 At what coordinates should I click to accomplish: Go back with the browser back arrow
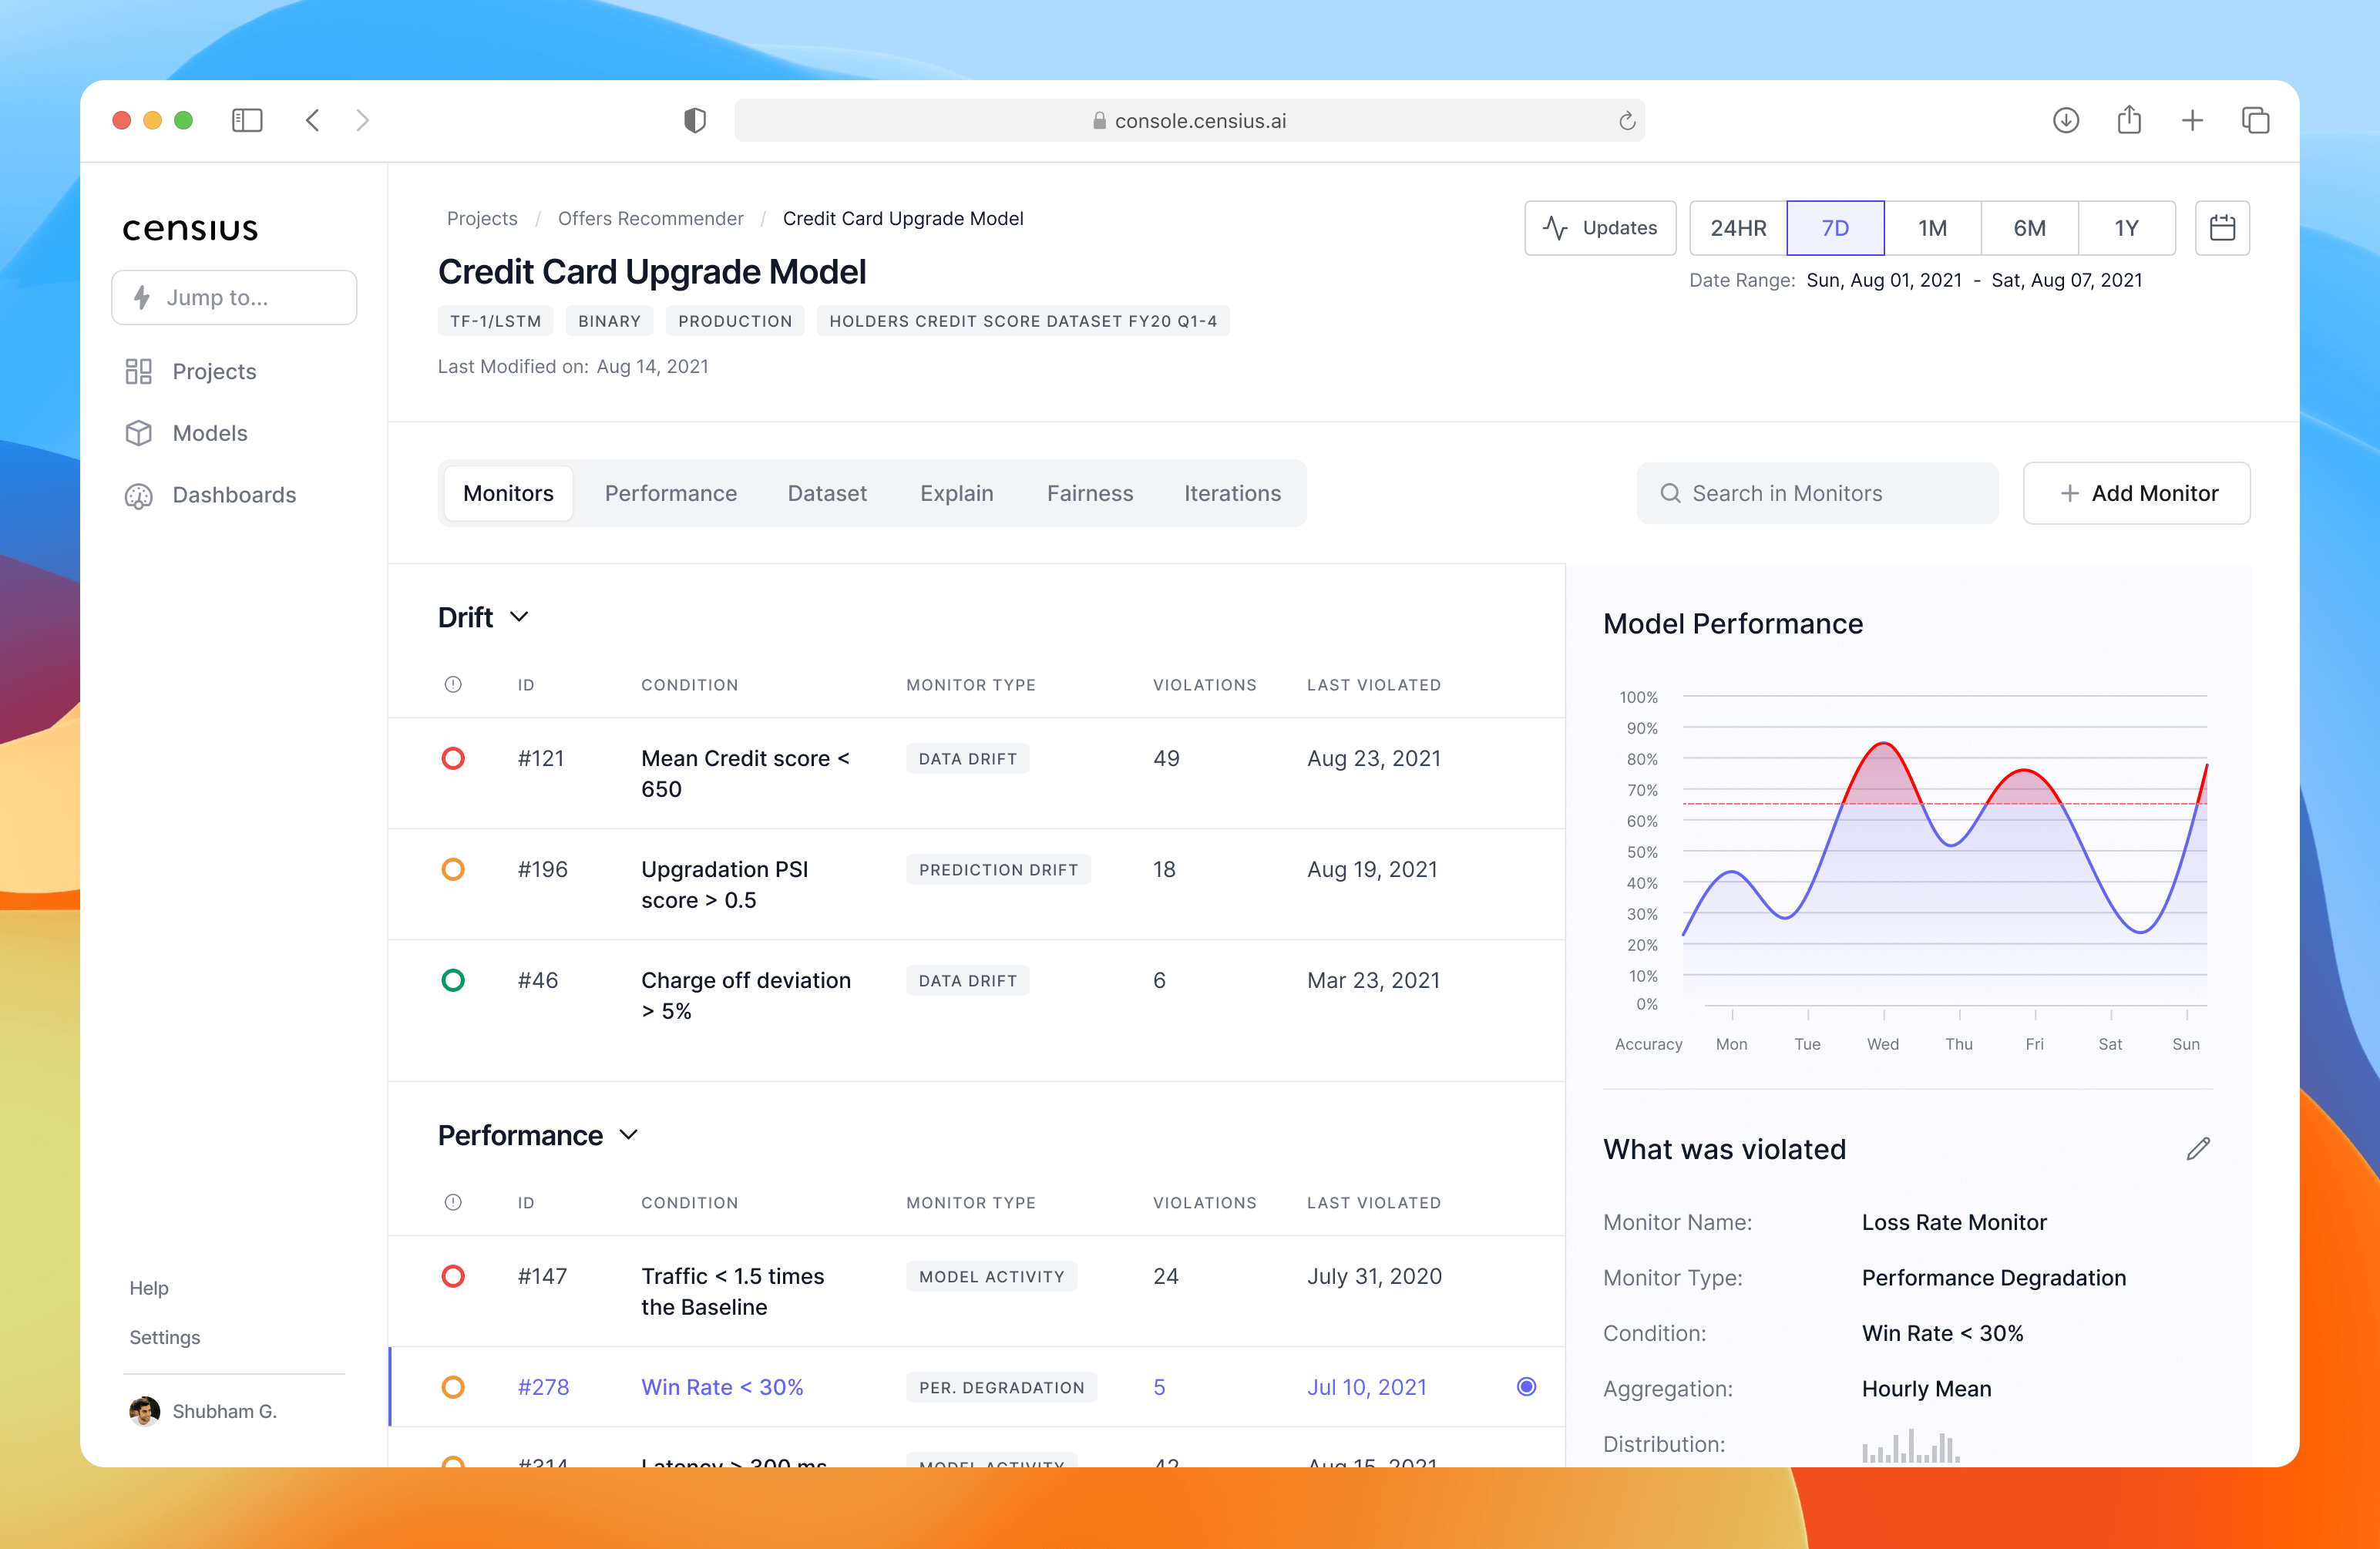click(x=312, y=120)
